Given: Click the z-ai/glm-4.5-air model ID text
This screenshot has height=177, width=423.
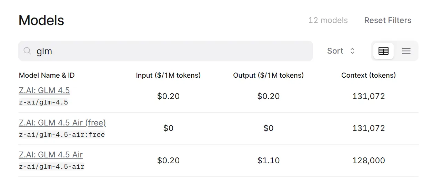Looking at the screenshot, I should click(51, 167).
